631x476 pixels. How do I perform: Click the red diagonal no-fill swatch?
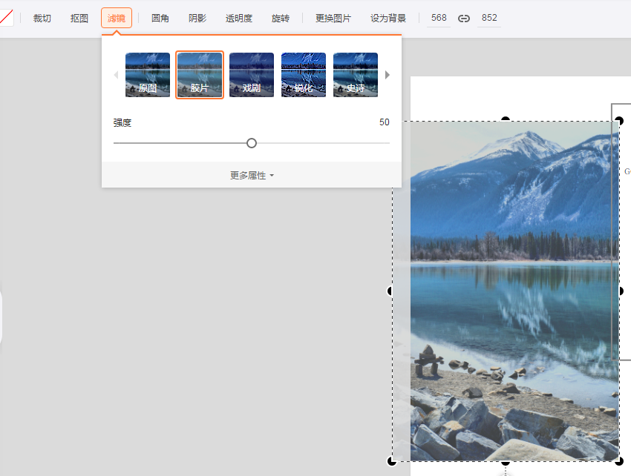(x=6, y=17)
